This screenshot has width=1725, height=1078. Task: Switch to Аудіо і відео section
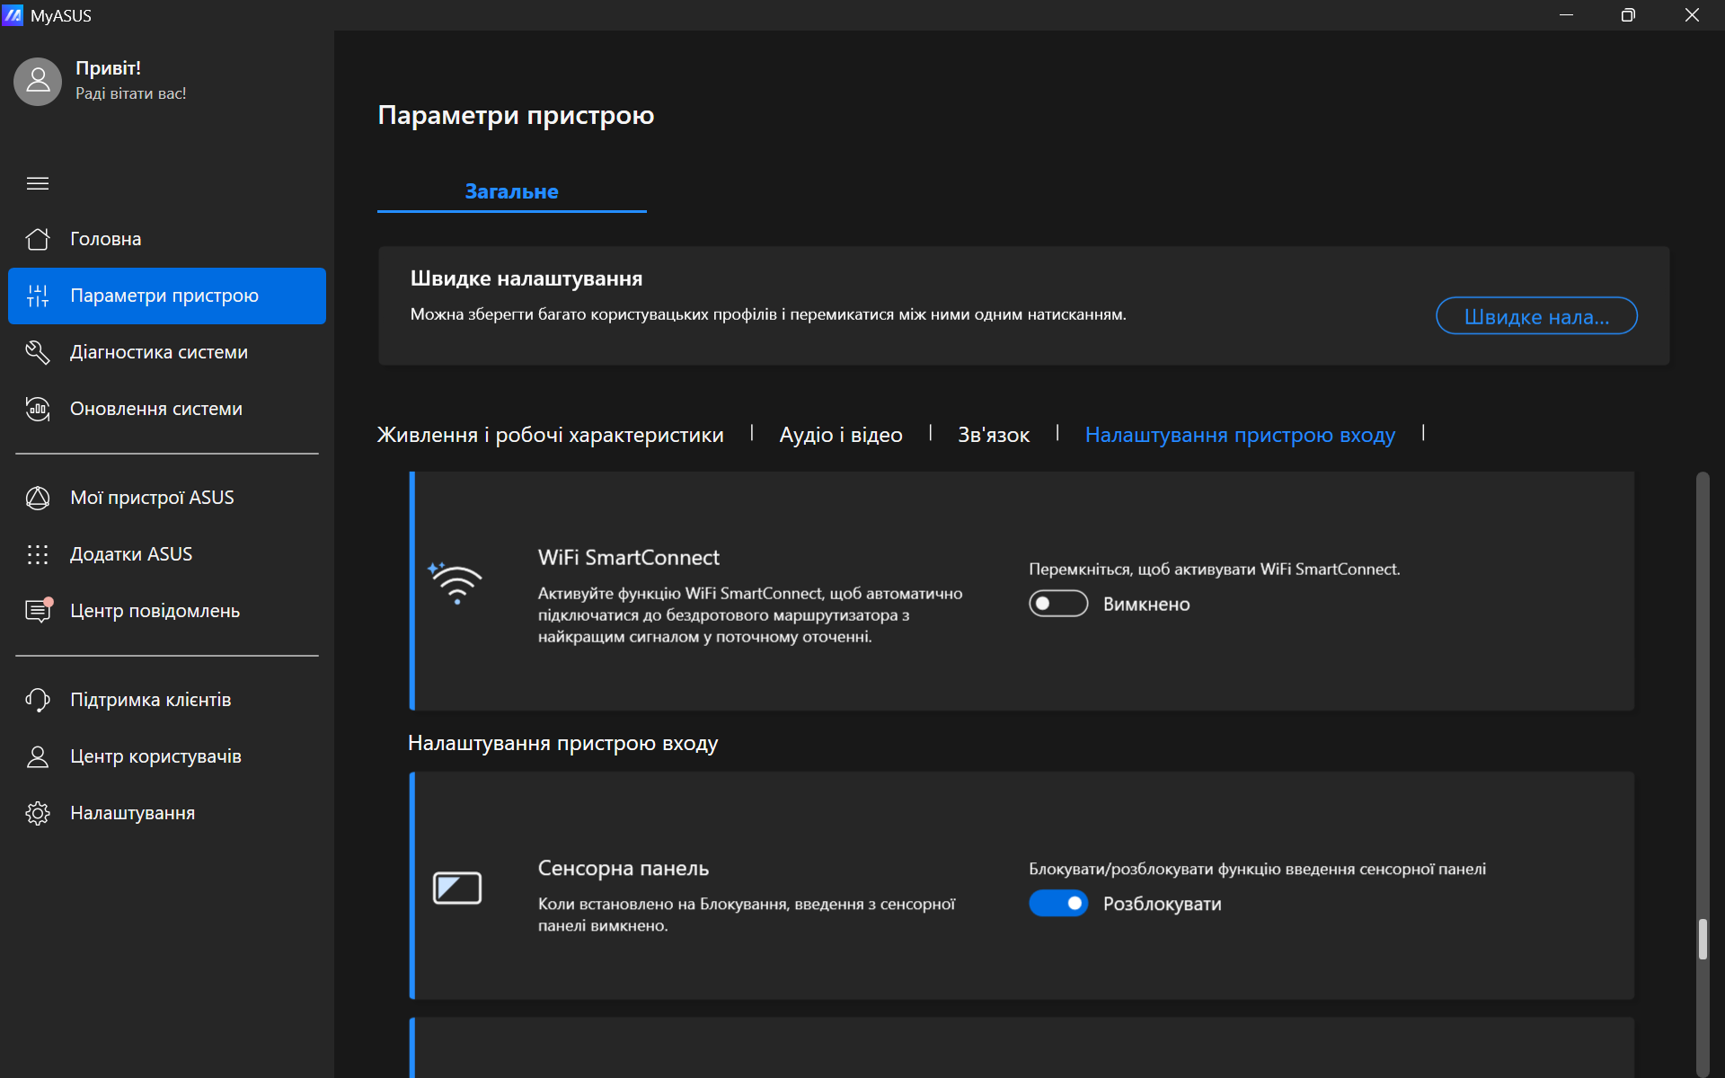point(840,435)
